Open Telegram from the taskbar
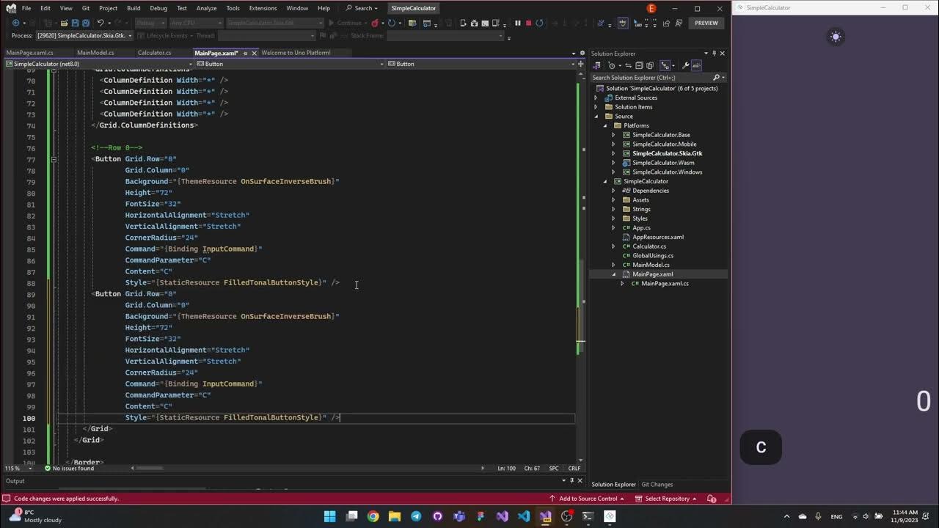 (416, 516)
